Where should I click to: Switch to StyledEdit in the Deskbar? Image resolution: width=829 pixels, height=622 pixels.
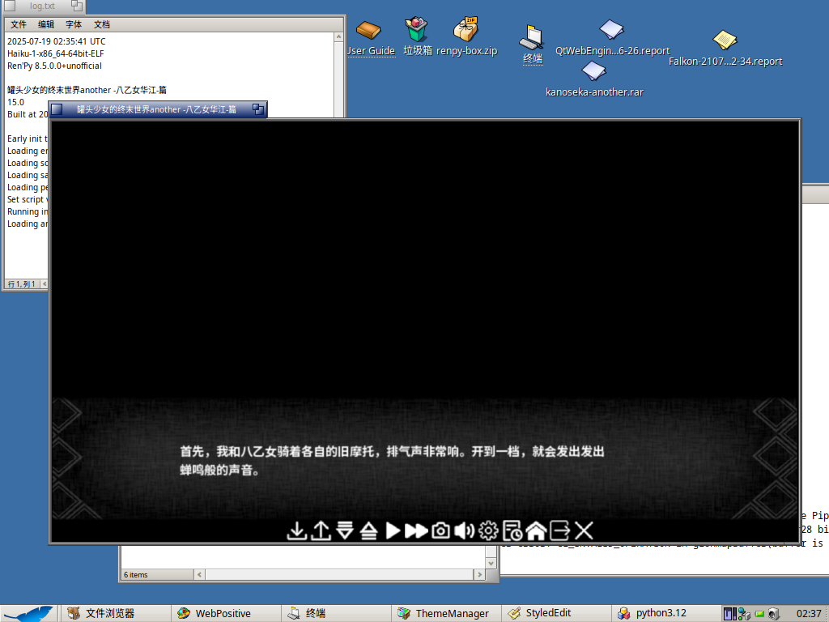pyautogui.click(x=555, y=614)
